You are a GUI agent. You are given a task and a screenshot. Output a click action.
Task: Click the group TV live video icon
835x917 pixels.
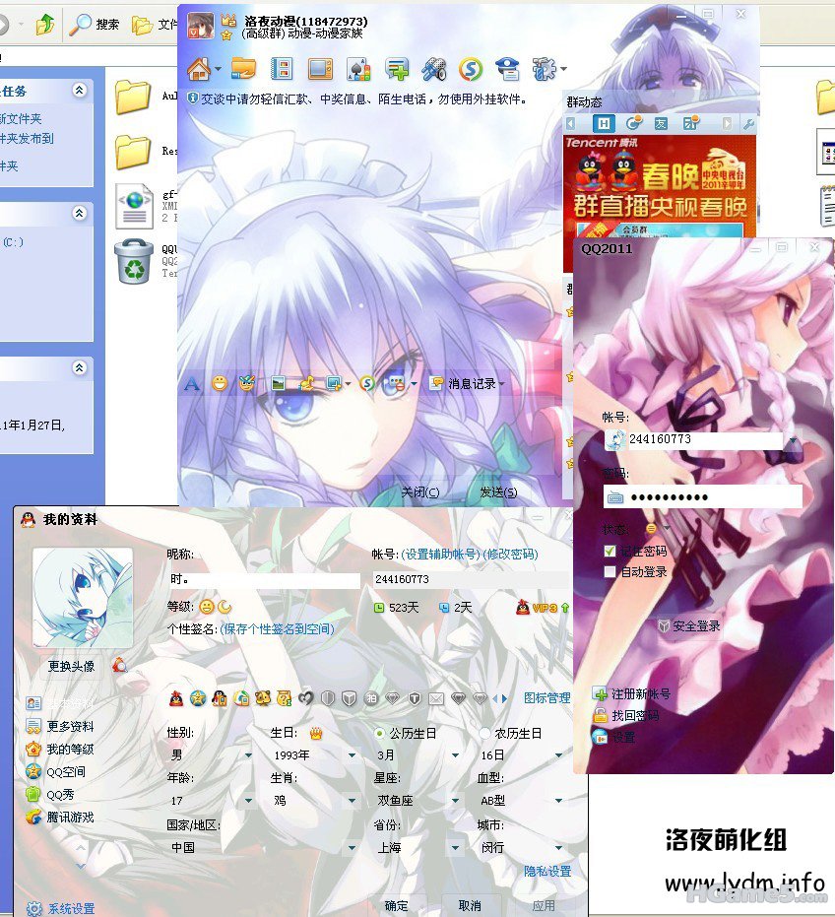(x=320, y=69)
